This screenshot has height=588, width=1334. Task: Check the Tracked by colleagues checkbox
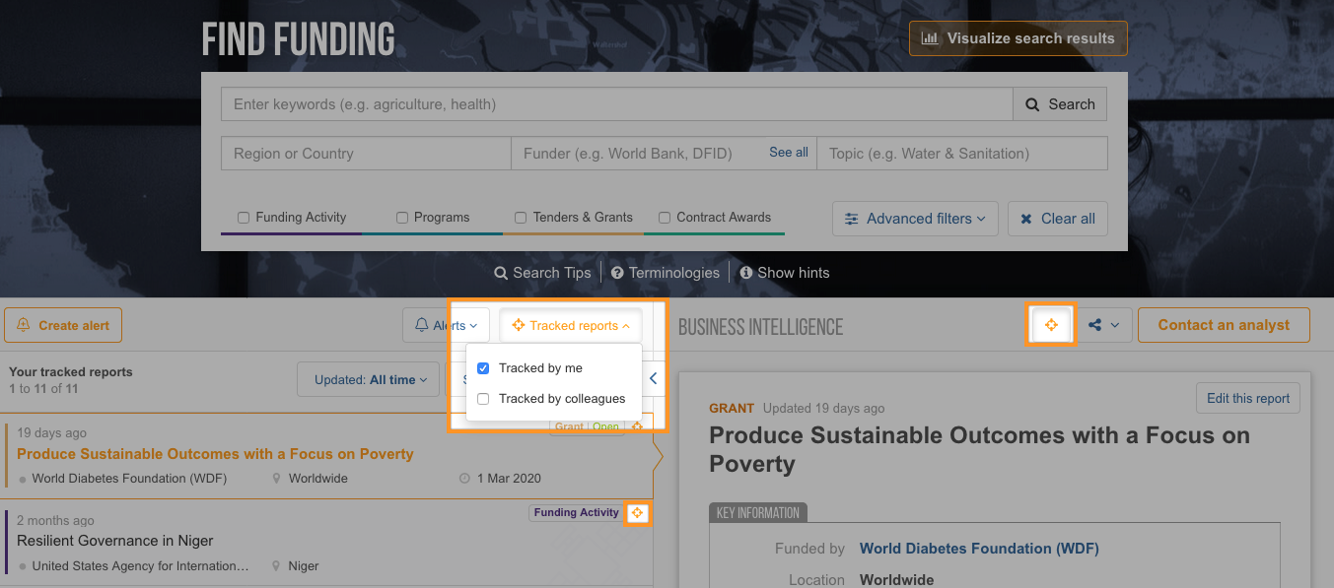point(483,399)
